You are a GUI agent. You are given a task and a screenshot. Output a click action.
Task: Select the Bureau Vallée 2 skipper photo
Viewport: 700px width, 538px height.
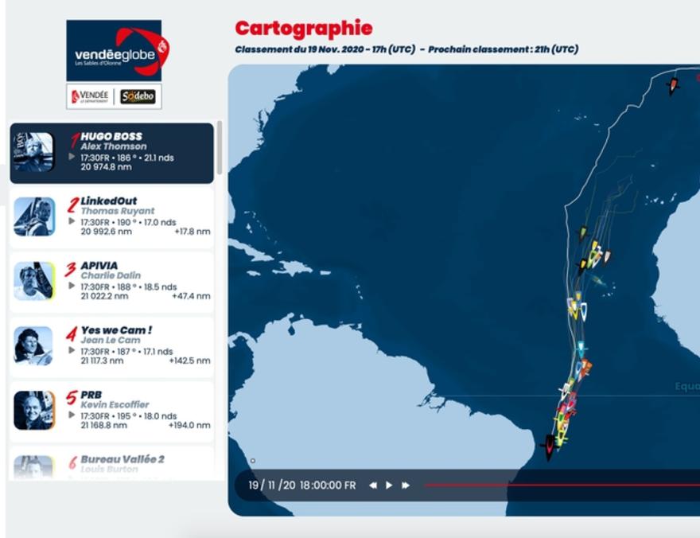click(34, 467)
